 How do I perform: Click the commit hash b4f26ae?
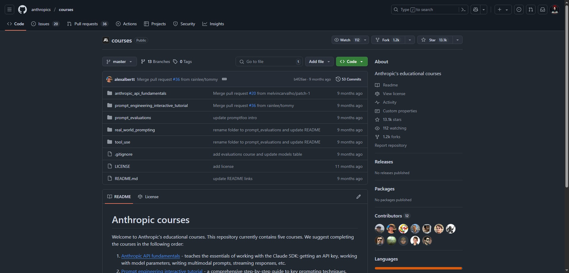[300, 79]
